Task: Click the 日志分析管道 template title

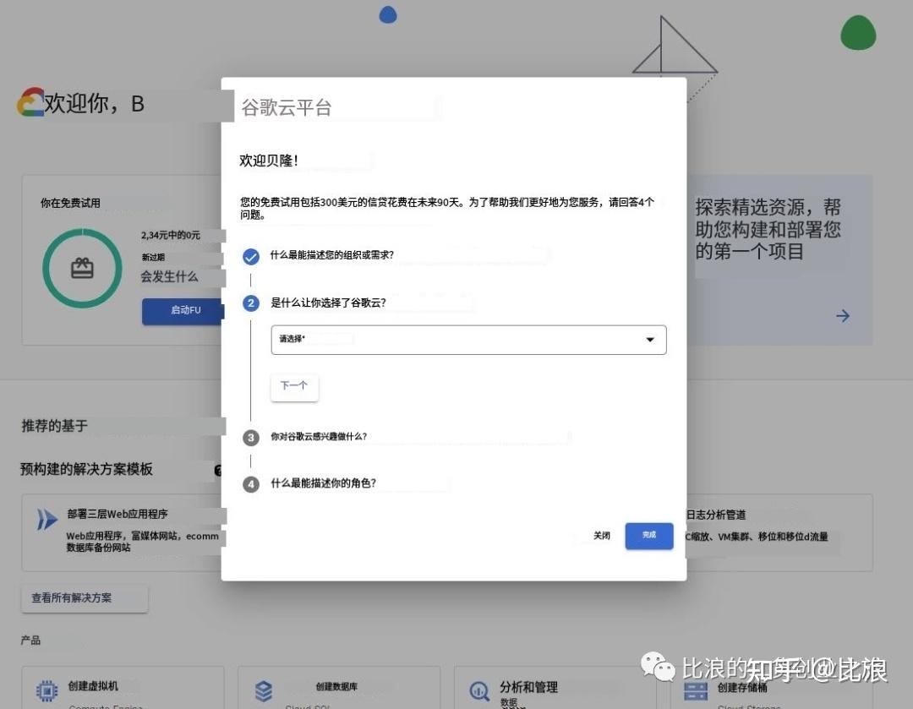Action: pyautogui.click(x=716, y=515)
